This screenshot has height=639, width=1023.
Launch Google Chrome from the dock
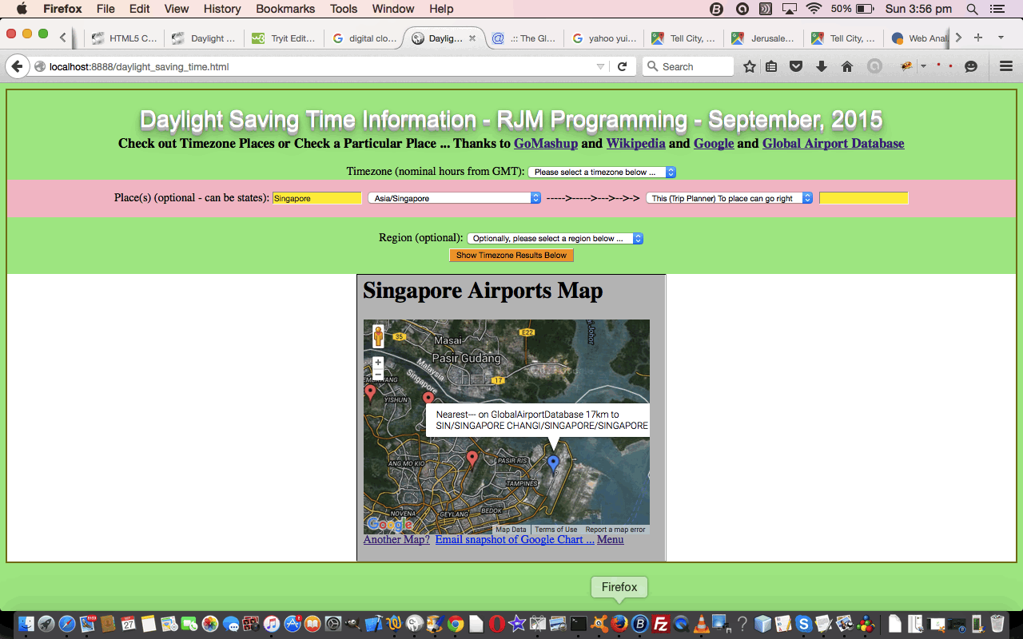tap(456, 624)
